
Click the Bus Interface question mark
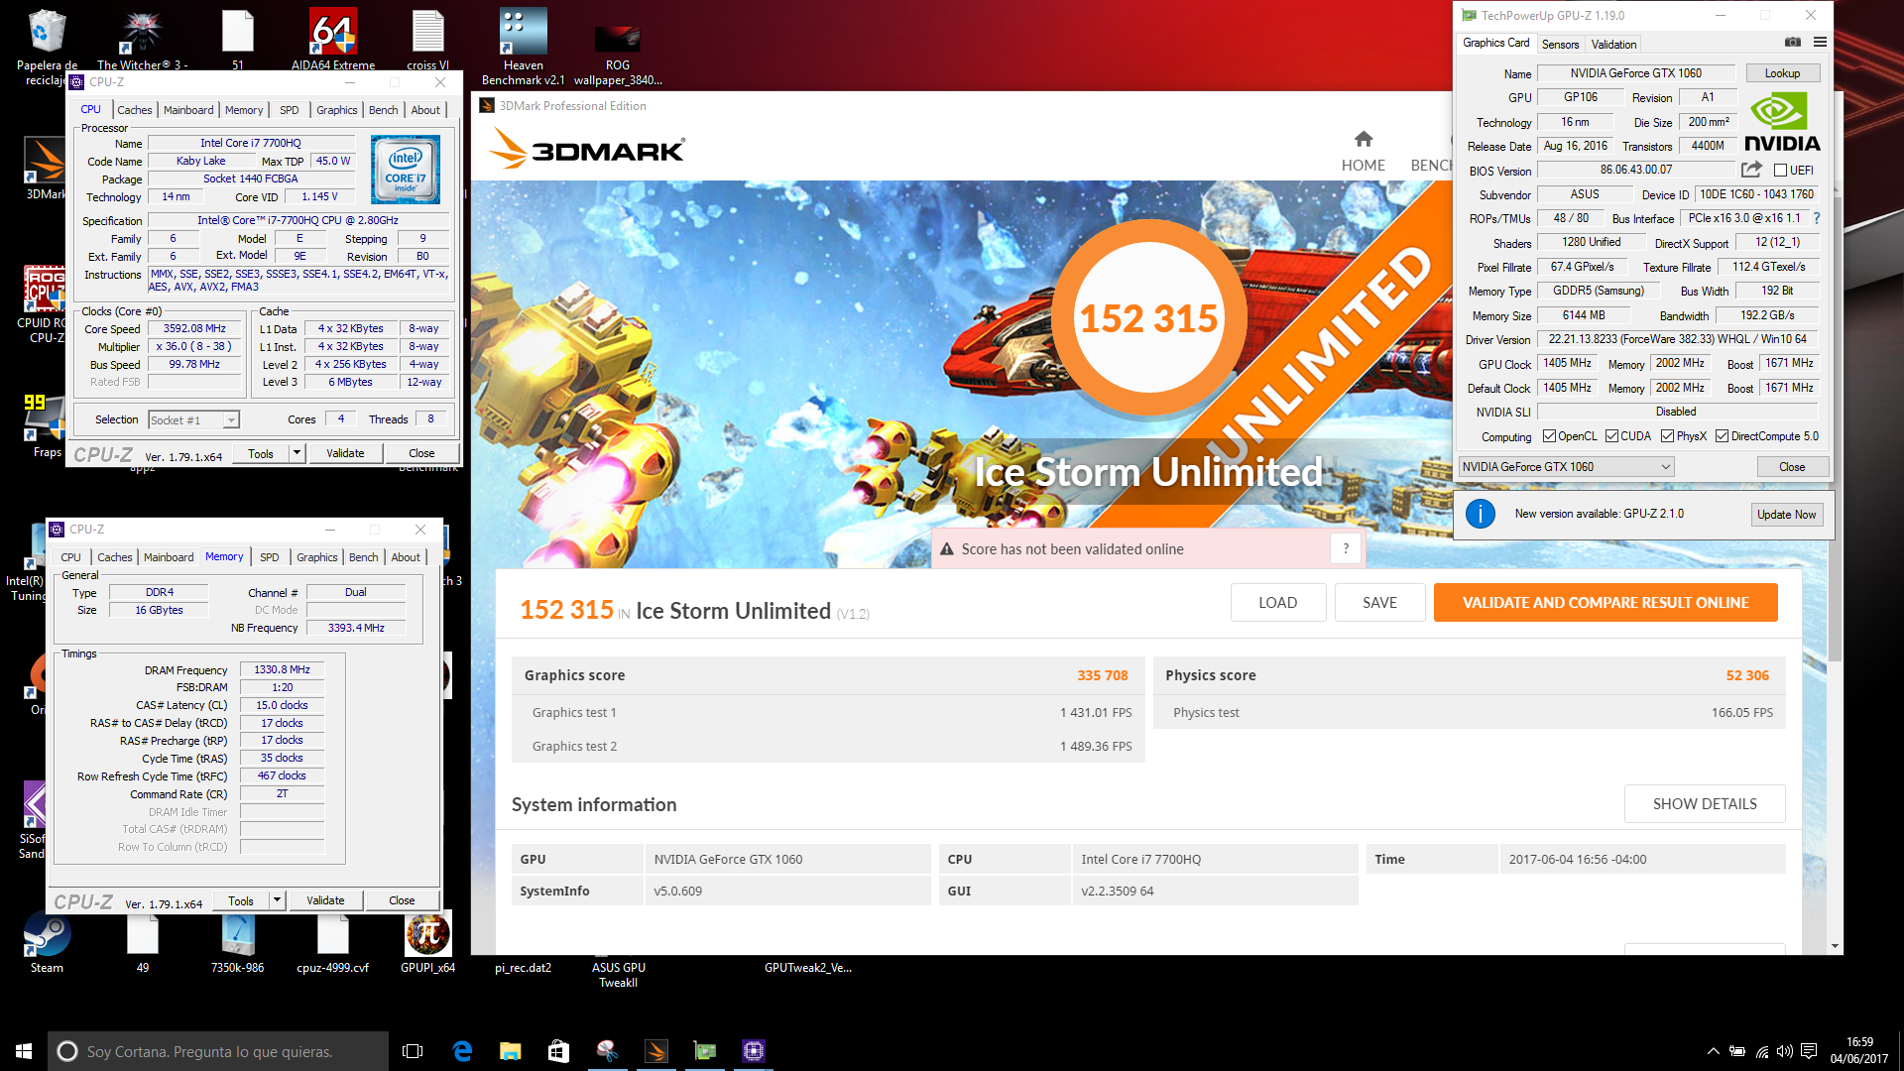click(x=1817, y=218)
